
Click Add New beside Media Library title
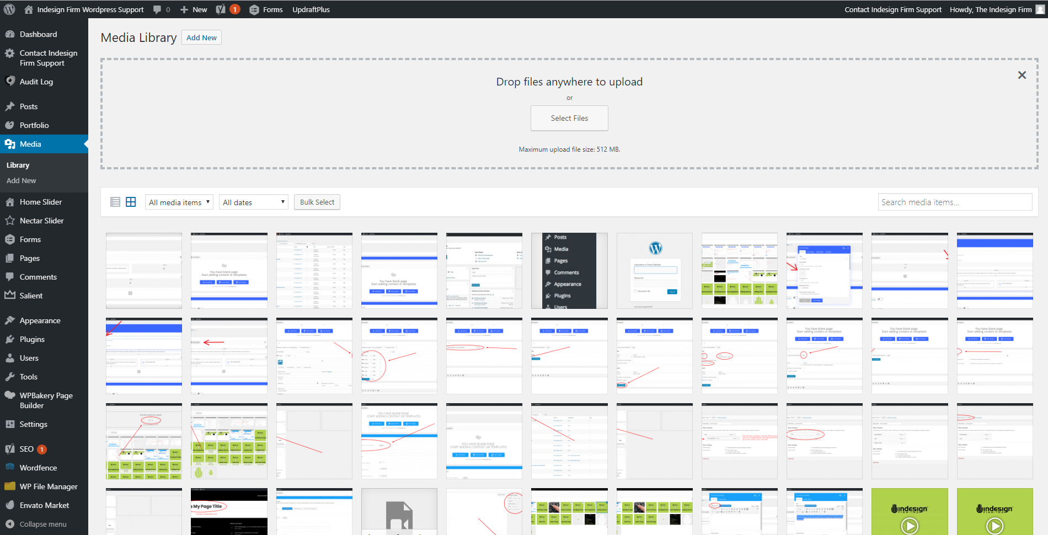pos(201,38)
